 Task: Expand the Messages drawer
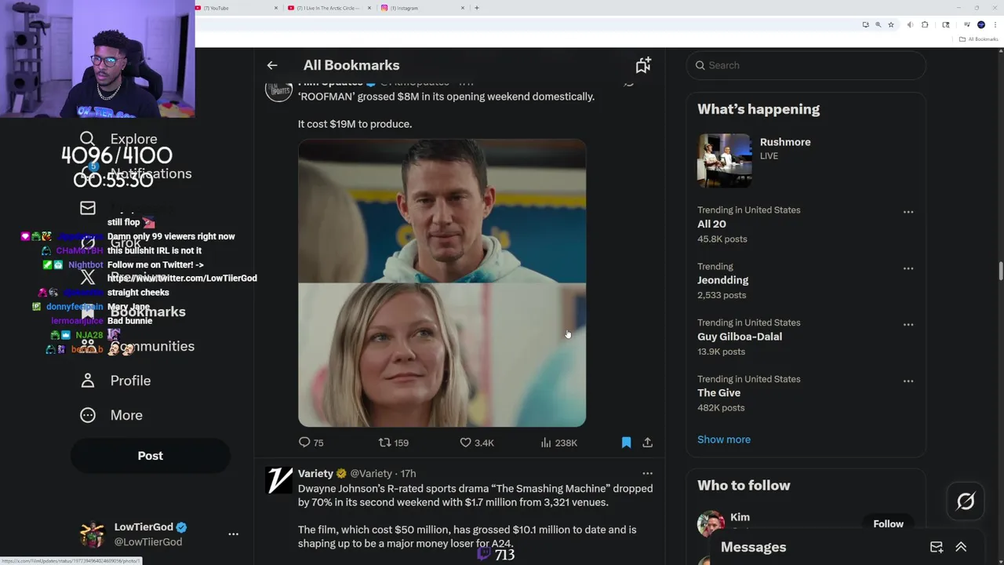tap(961, 547)
